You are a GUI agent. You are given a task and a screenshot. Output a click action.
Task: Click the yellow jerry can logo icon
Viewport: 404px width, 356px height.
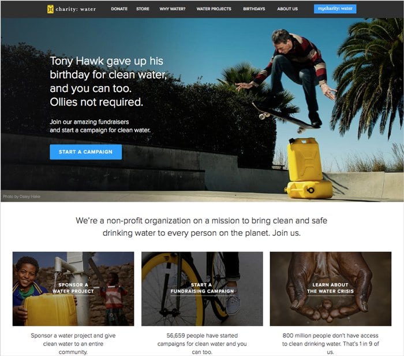(50, 9)
